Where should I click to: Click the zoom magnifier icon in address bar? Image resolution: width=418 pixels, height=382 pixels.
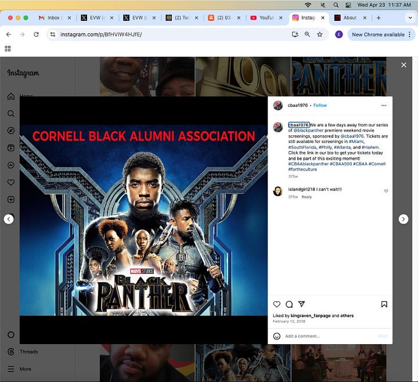tap(307, 34)
